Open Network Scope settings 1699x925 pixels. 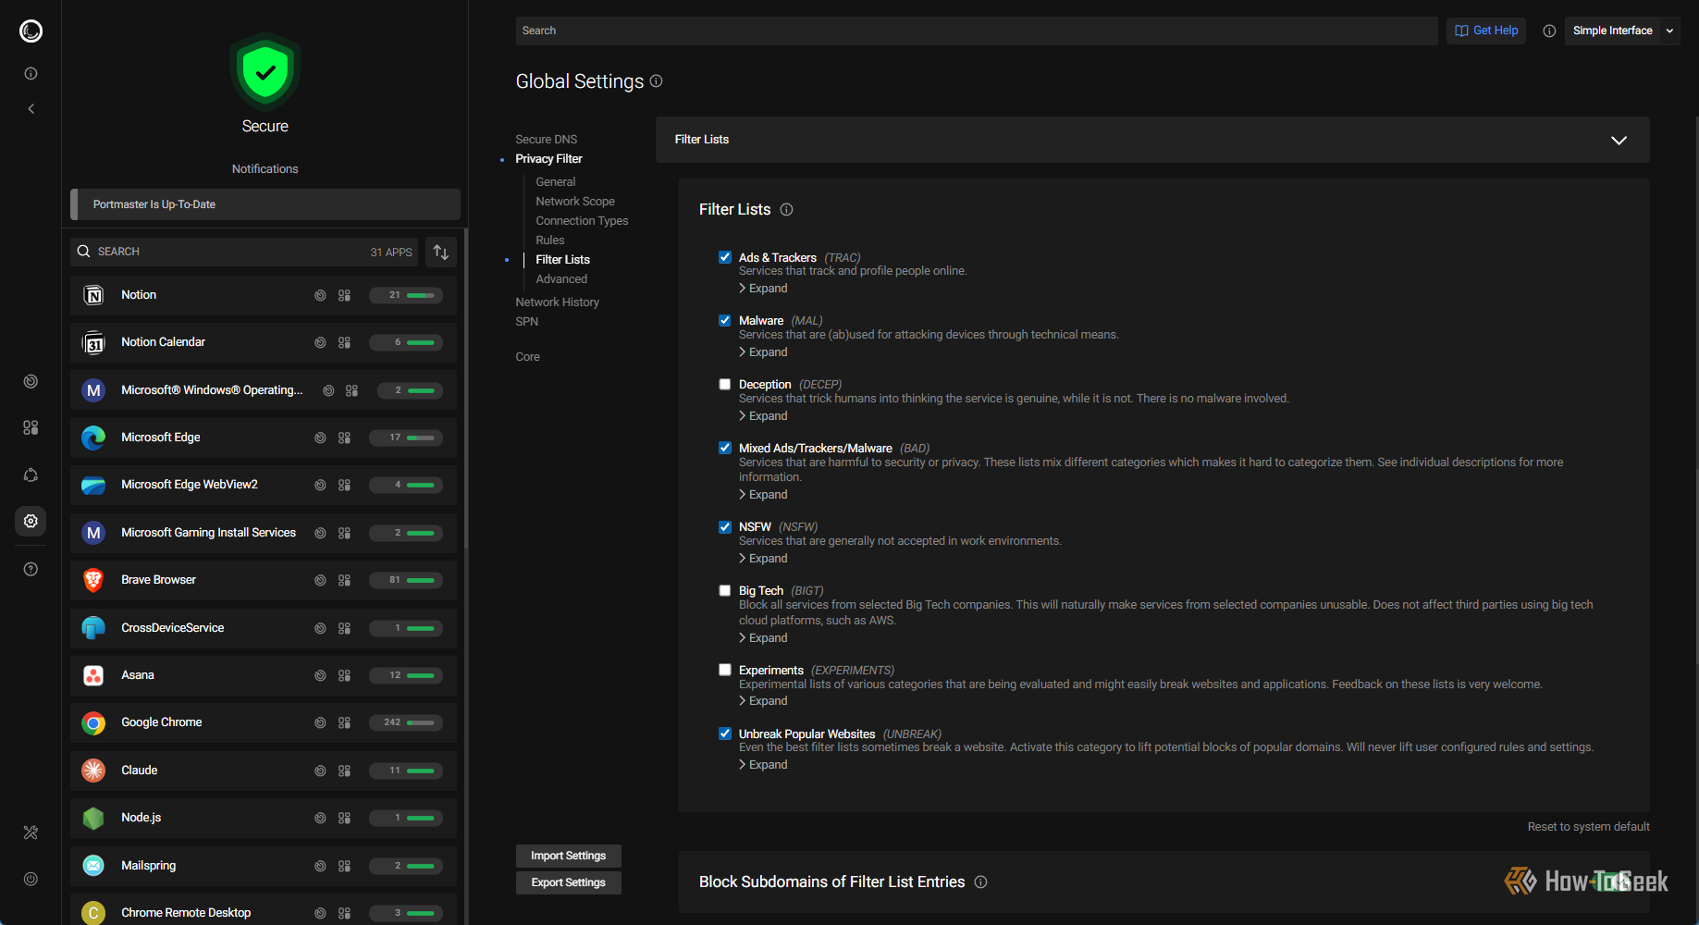[x=575, y=201]
